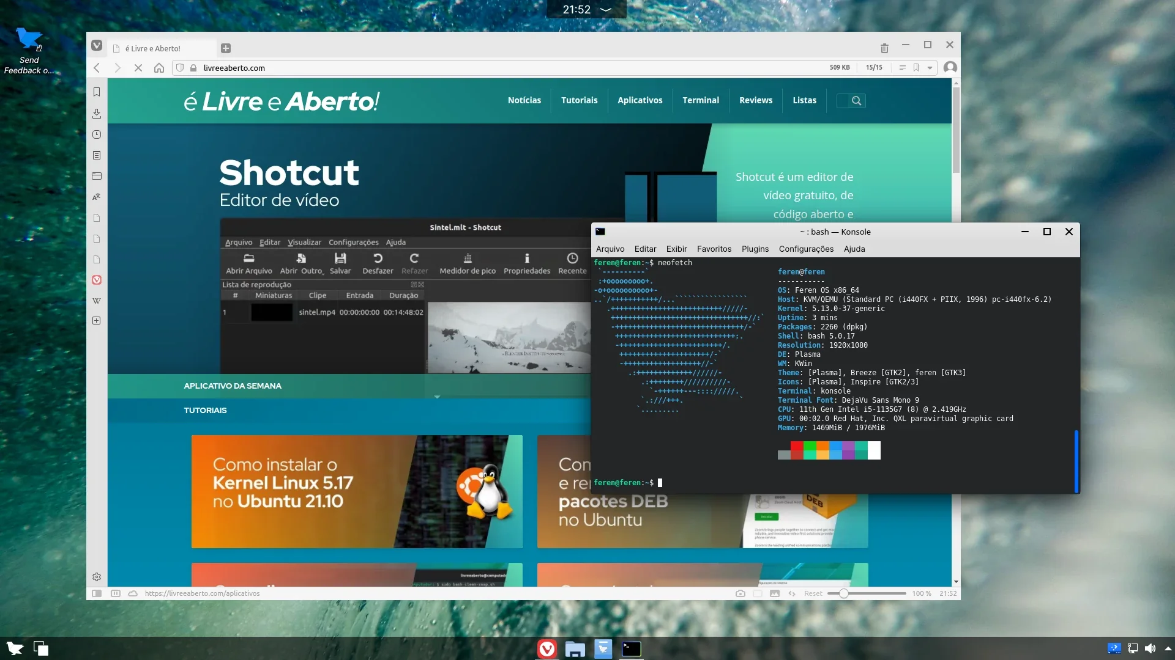The image size is (1175, 660).
Task: Bookmark the current page
Action: pyautogui.click(x=916, y=68)
